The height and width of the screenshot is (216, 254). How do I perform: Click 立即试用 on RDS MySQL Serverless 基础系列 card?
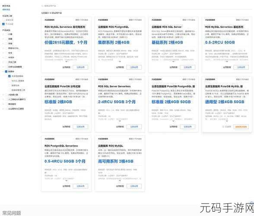(x=241, y=67)
